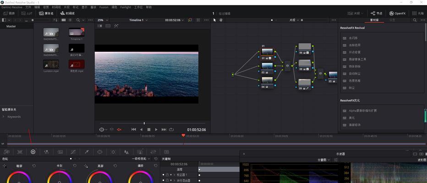The image size is (427, 183).
Task: Enable highlight wand in viewer toolbar
Action: [116, 26]
